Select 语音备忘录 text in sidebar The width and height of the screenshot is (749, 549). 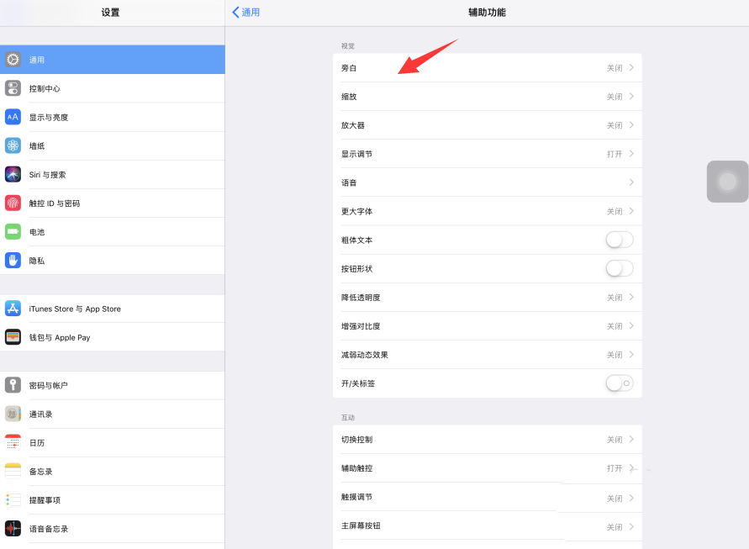48,529
